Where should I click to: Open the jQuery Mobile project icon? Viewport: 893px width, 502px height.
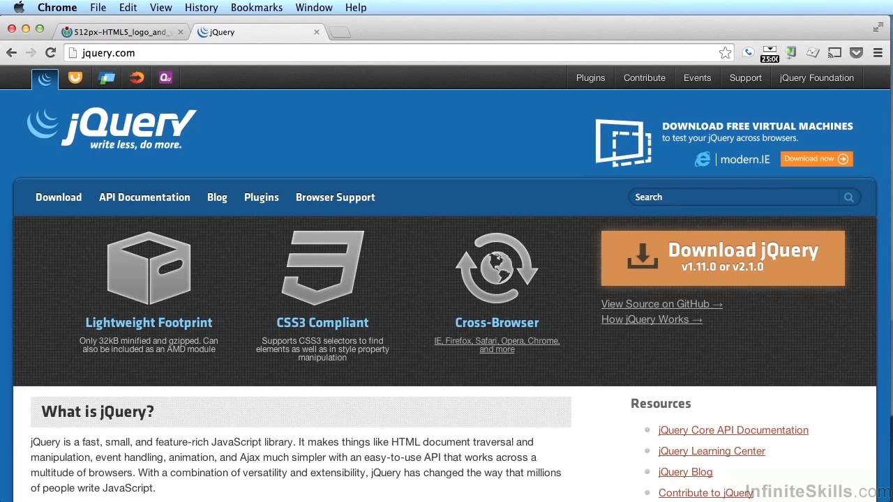point(107,77)
